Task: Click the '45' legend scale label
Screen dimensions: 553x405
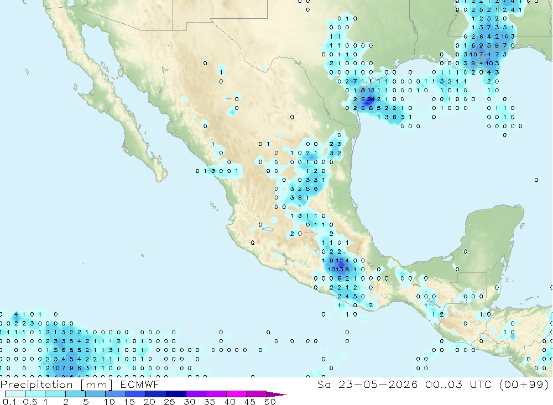Action: [x=250, y=402]
